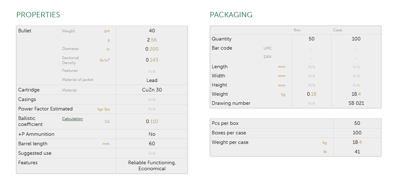Click the Sectional Density value 0.143

(152, 60)
